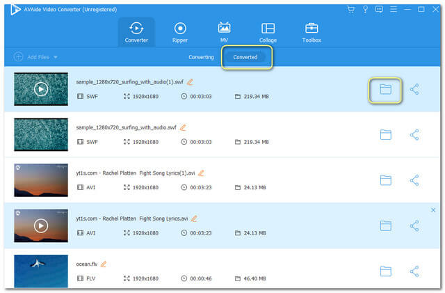Remove Fight Song Lyrics.avi with the X
Image resolution: width=445 pixels, height=293 pixels.
[432, 210]
